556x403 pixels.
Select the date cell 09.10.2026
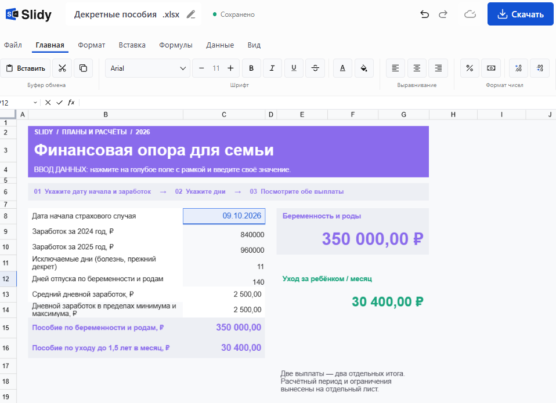point(224,216)
